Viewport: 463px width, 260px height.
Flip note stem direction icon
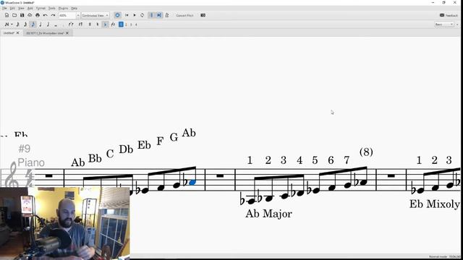(x=113, y=25)
